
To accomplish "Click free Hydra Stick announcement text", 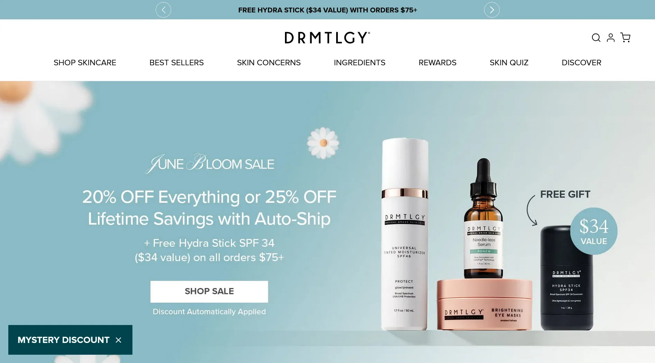I will tap(327, 10).
